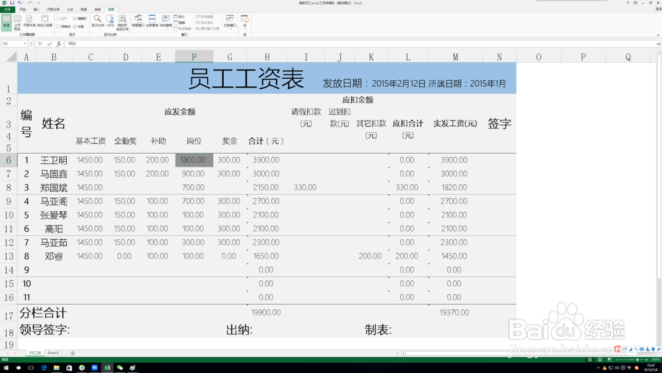This screenshot has width=662, height=373.
Task: Toggle the Headings (标题) checkbox
Action: (78, 27)
